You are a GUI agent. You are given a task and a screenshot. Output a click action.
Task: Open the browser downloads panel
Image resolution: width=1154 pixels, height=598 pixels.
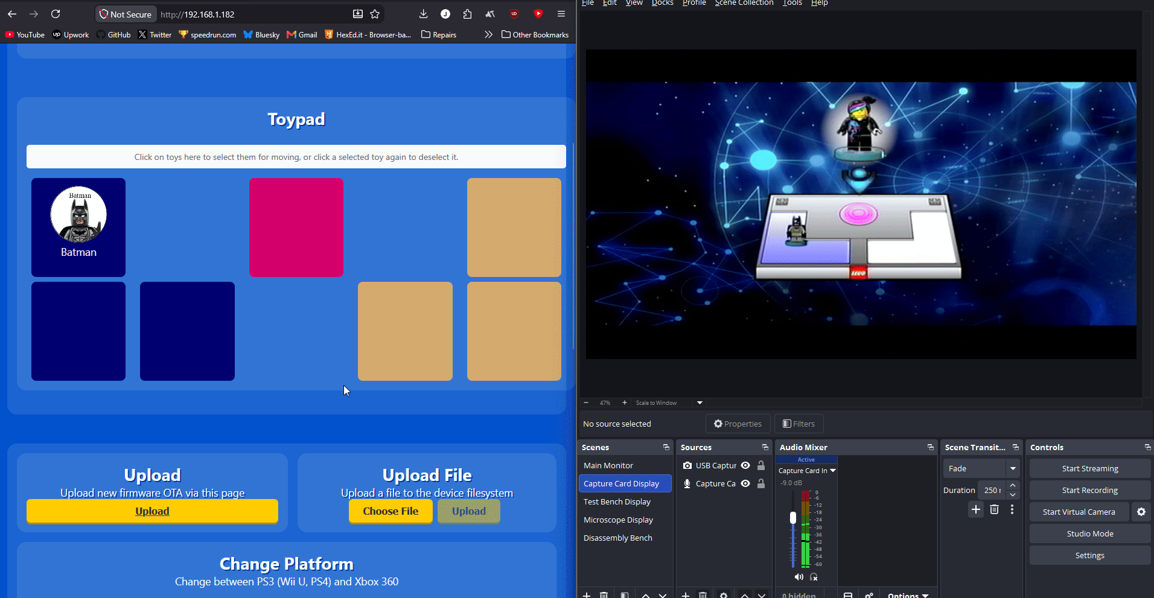coord(423,14)
